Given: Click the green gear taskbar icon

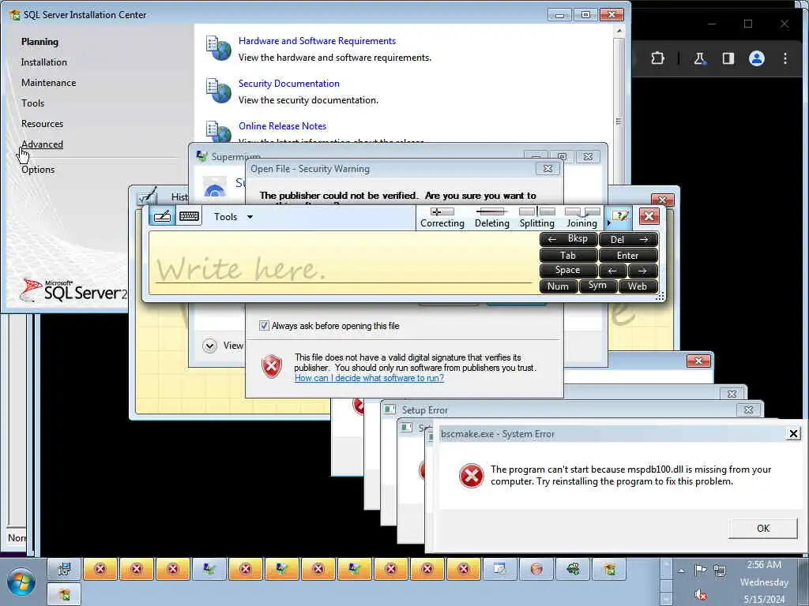Looking at the screenshot, I should tap(573, 569).
